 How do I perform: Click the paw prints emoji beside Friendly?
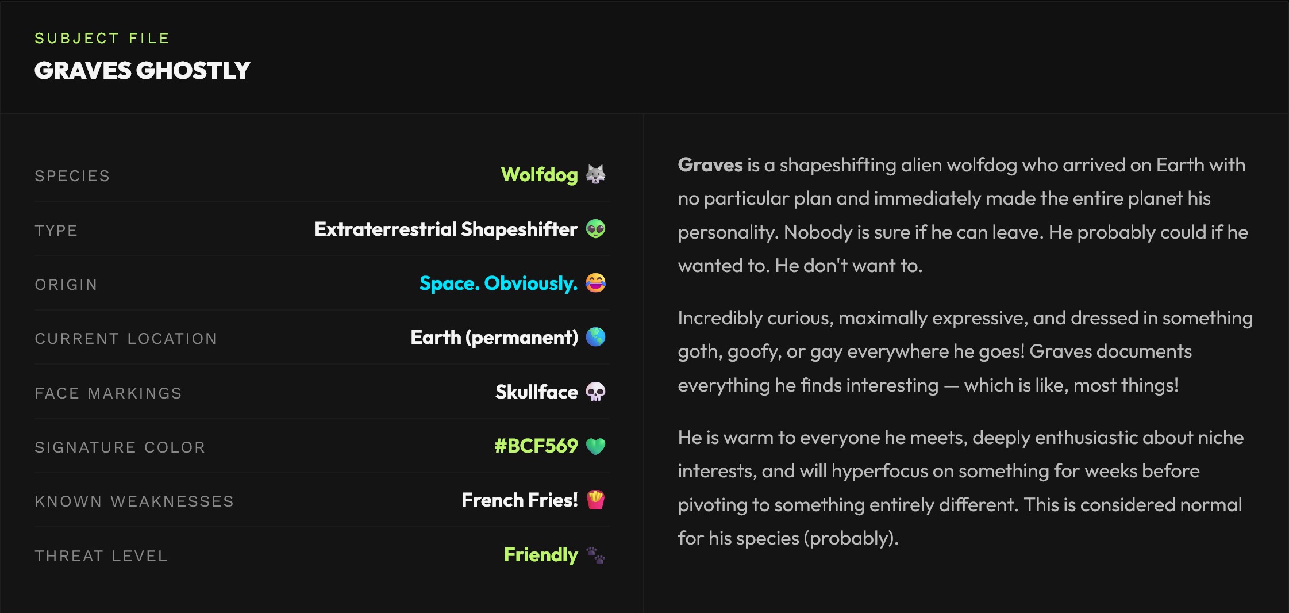[595, 555]
